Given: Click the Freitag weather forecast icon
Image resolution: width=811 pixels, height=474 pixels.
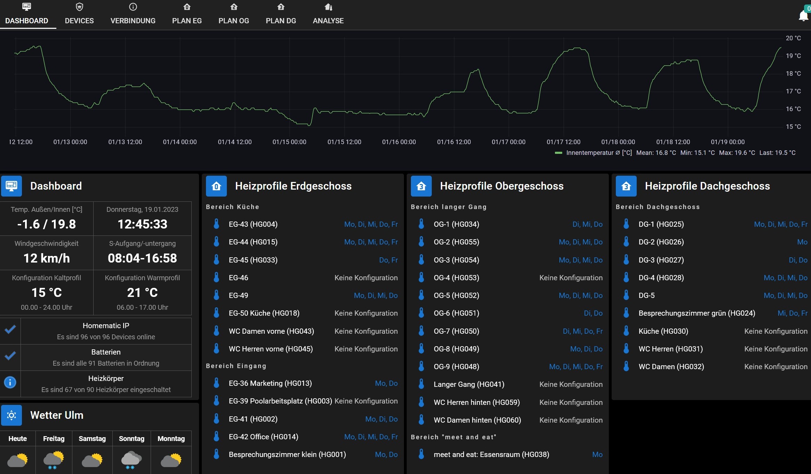Looking at the screenshot, I should tap(54, 460).
